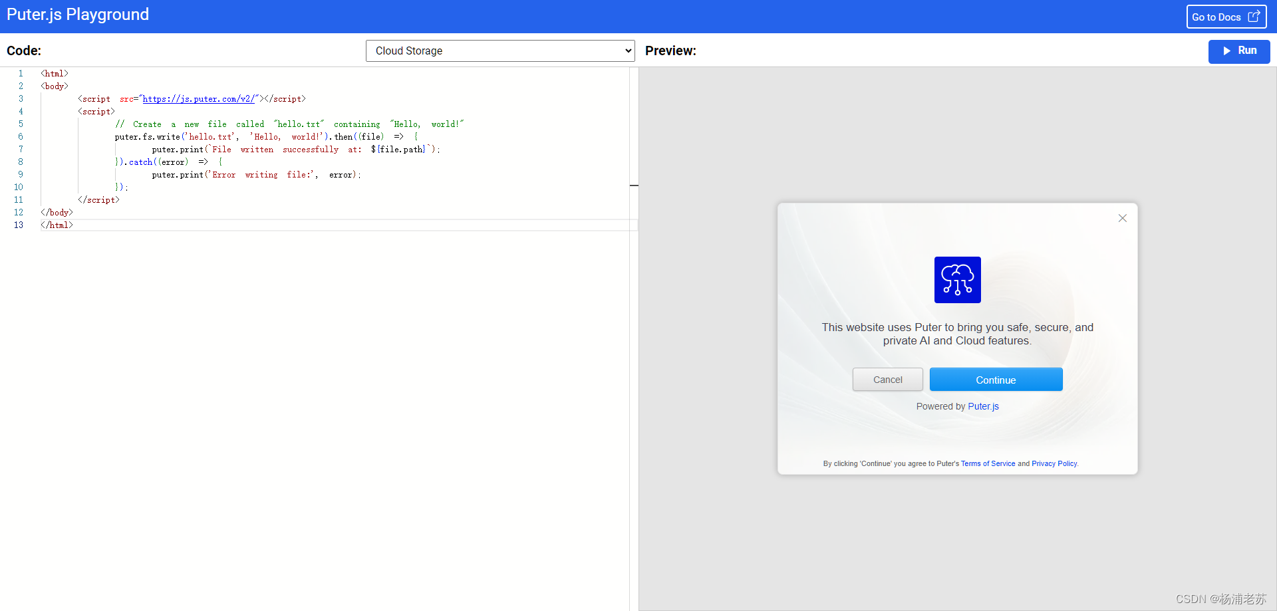This screenshot has height=611, width=1277.
Task: Click the Puter.js Playground title
Action: click(x=78, y=15)
